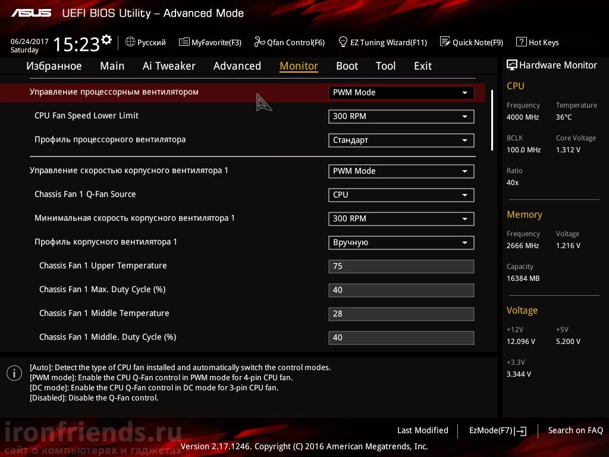Image resolution: width=609 pixels, height=457 pixels.
Task: Launch EZ Tuning Wizard(F11)
Action: 383,42
